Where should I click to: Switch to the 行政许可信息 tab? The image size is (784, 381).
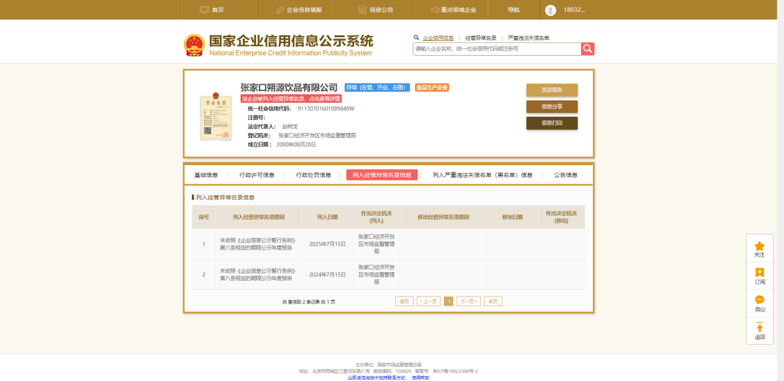257,175
